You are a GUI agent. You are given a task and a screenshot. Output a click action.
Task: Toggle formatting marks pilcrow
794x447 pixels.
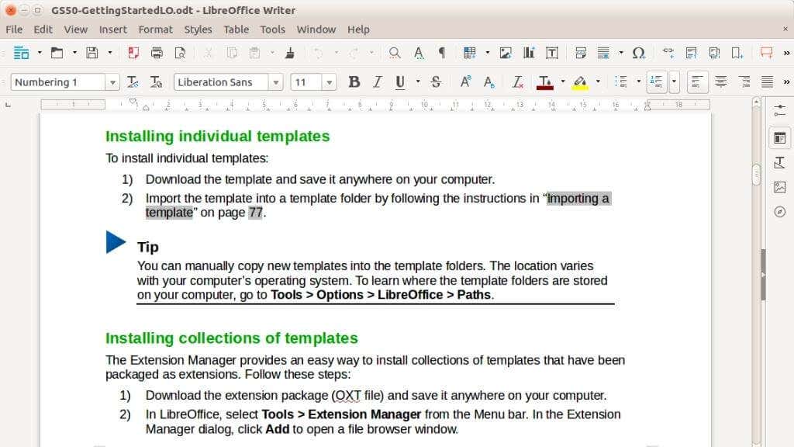click(x=442, y=53)
